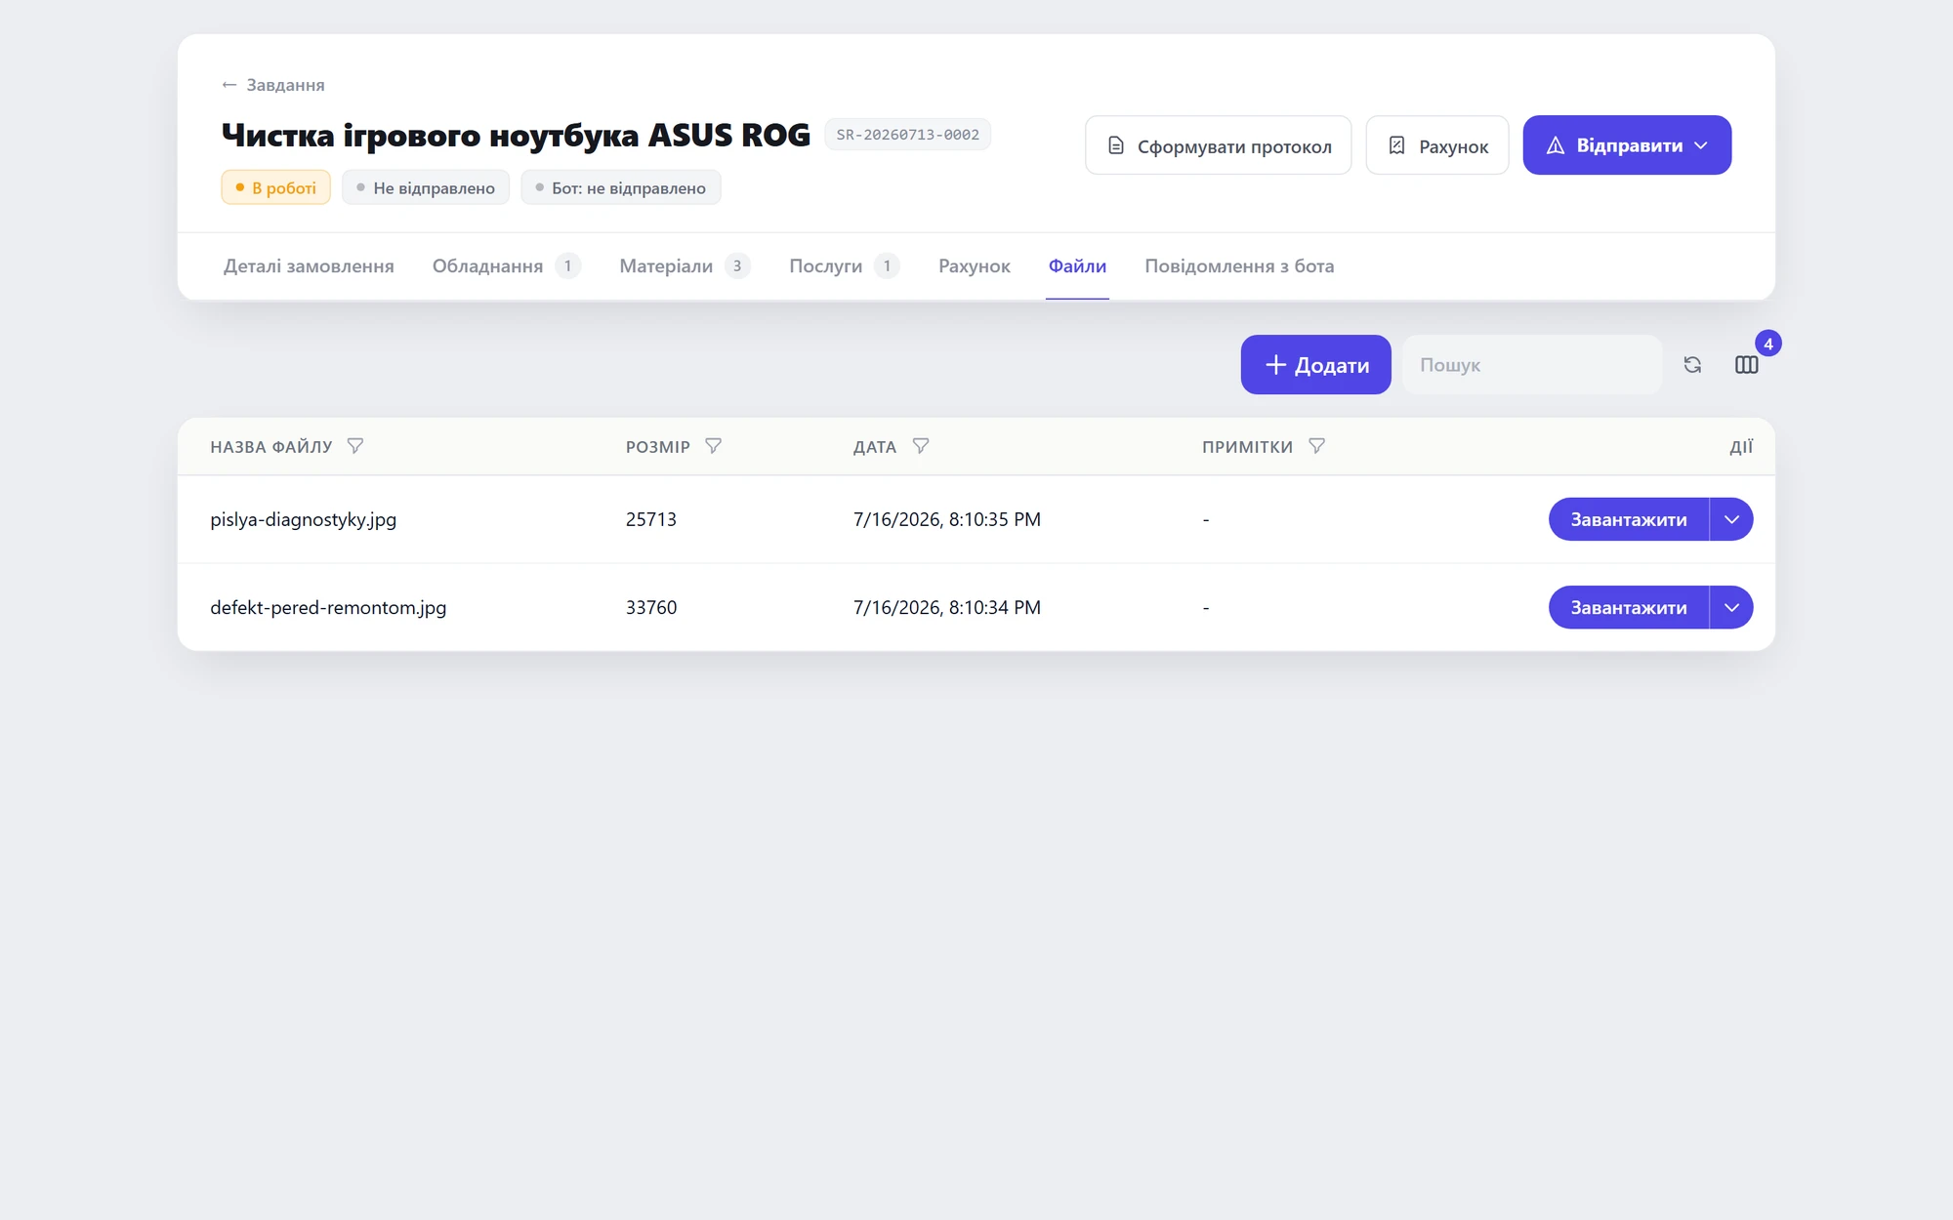The image size is (1953, 1220).
Task: Open the size column filter icon
Action: coord(714,446)
